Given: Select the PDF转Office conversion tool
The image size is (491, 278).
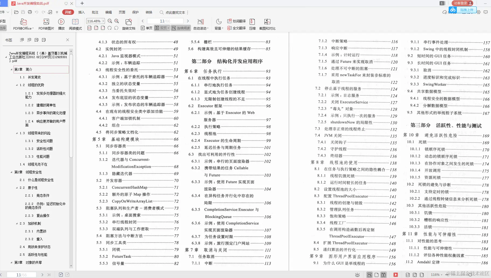Looking at the screenshot, I should [23, 24].
